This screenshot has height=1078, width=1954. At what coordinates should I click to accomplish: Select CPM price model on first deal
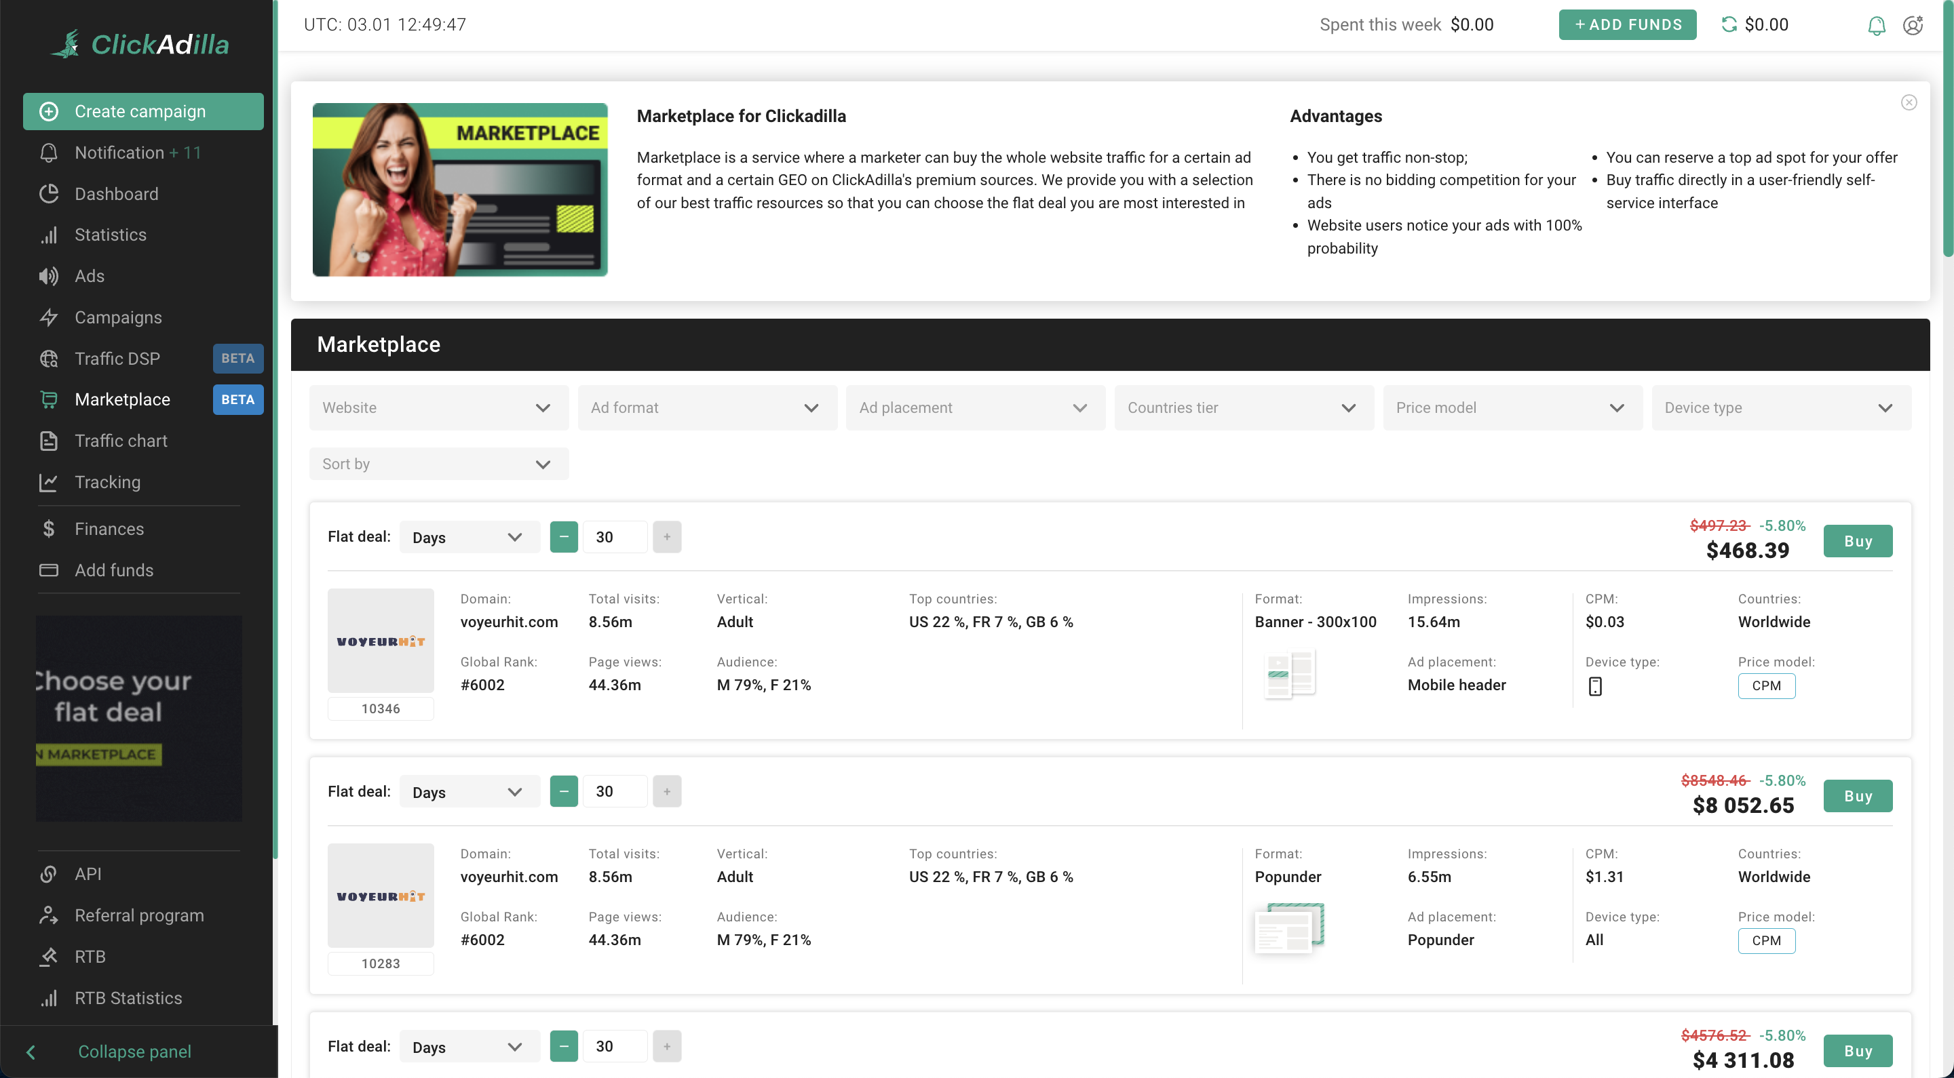point(1766,685)
